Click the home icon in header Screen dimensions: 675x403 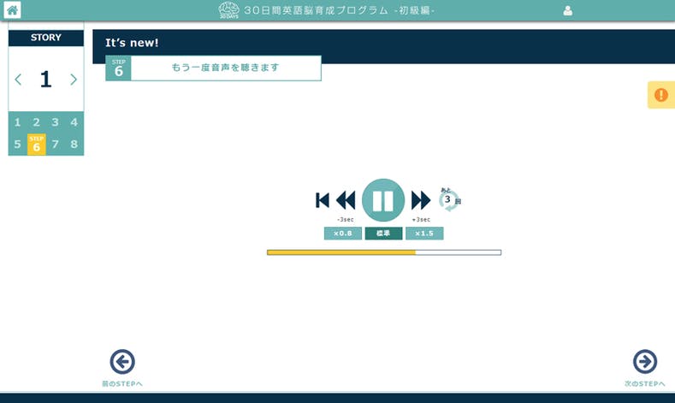coord(13,10)
